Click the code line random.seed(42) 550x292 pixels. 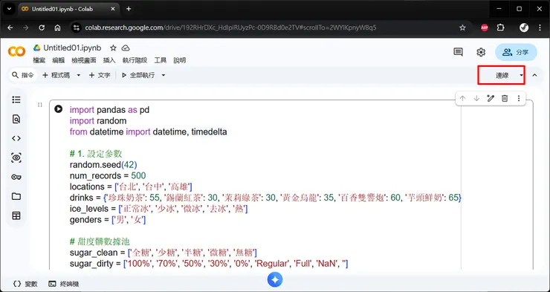tap(103, 164)
